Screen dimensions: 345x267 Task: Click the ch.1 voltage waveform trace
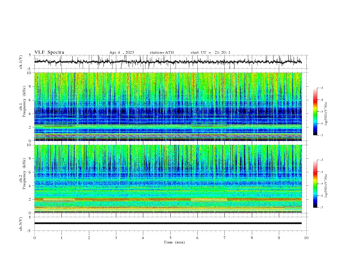click(x=168, y=62)
